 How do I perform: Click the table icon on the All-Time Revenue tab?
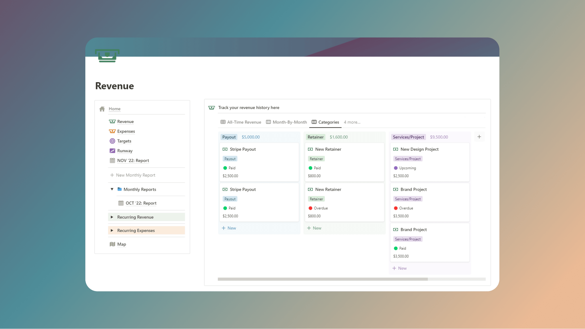(223, 122)
